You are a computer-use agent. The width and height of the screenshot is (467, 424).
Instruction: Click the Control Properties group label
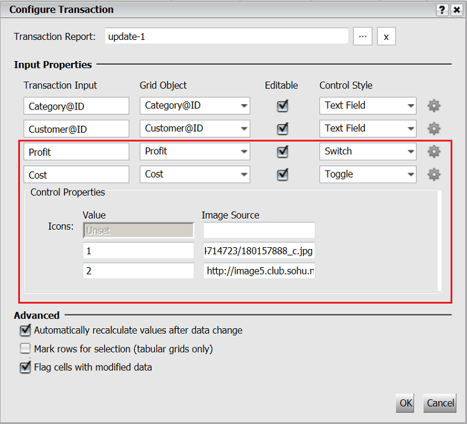68,192
